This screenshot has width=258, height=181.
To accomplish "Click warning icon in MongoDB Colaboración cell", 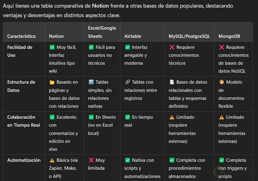I will 221,117.
